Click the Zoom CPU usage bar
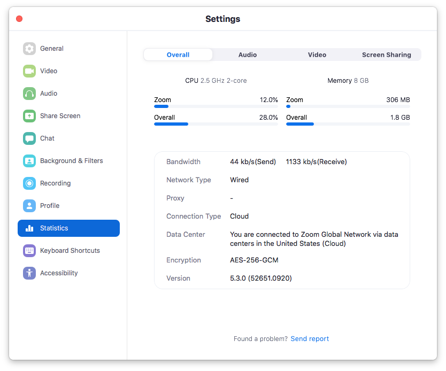The image size is (446, 371). (x=216, y=106)
